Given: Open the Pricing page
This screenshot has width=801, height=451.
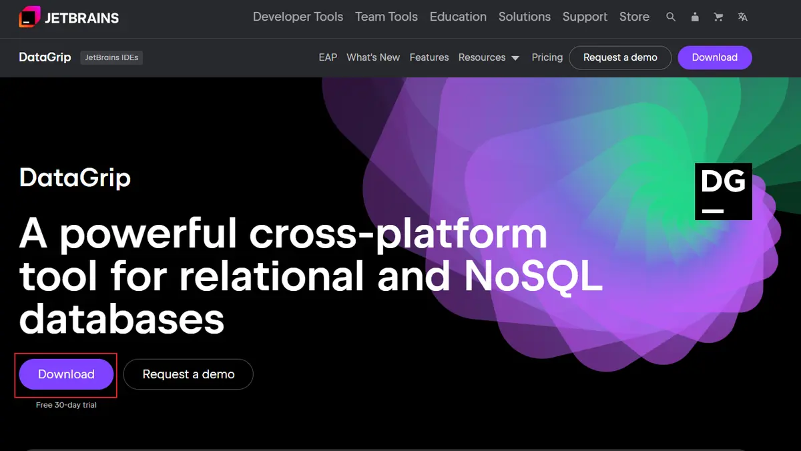Looking at the screenshot, I should click(x=547, y=57).
